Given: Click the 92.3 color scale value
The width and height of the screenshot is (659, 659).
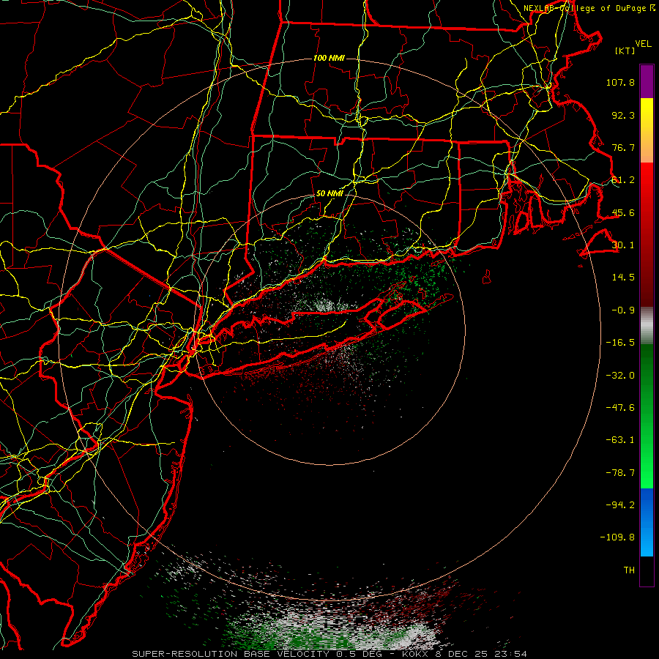Looking at the screenshot, I should pyautogui.click(x=623, y=115).
